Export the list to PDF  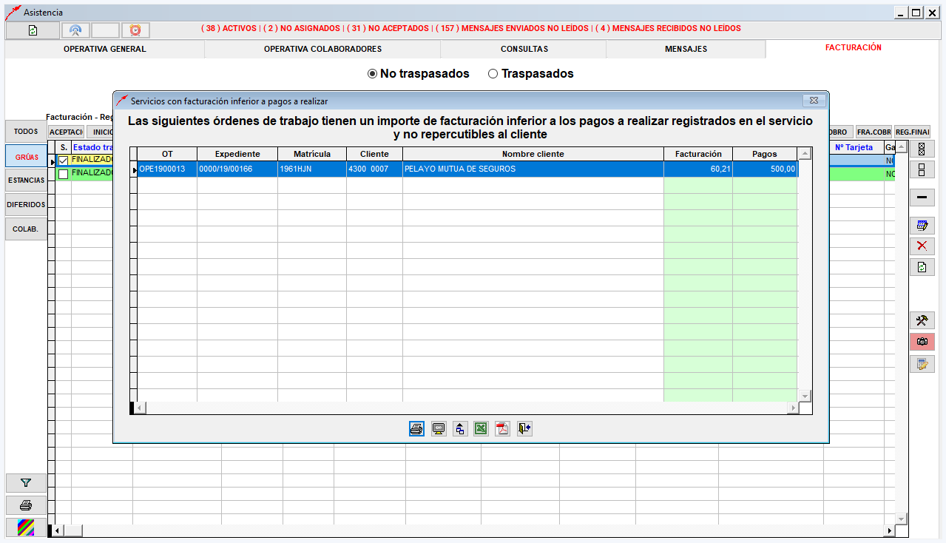click(x=503, y=428)
